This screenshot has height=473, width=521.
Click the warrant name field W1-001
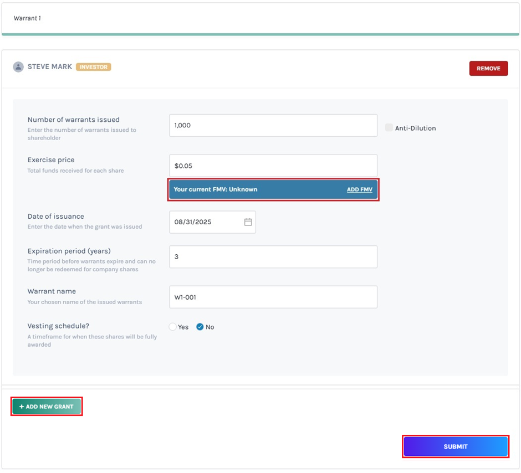273,297
